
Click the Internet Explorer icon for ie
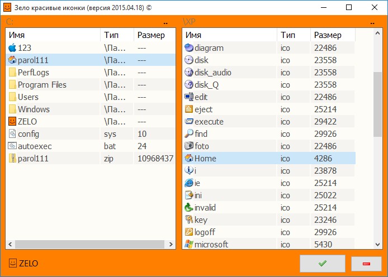[189, 183]
